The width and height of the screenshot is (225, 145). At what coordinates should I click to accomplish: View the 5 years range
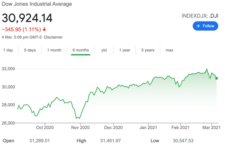tap(148, 50)
